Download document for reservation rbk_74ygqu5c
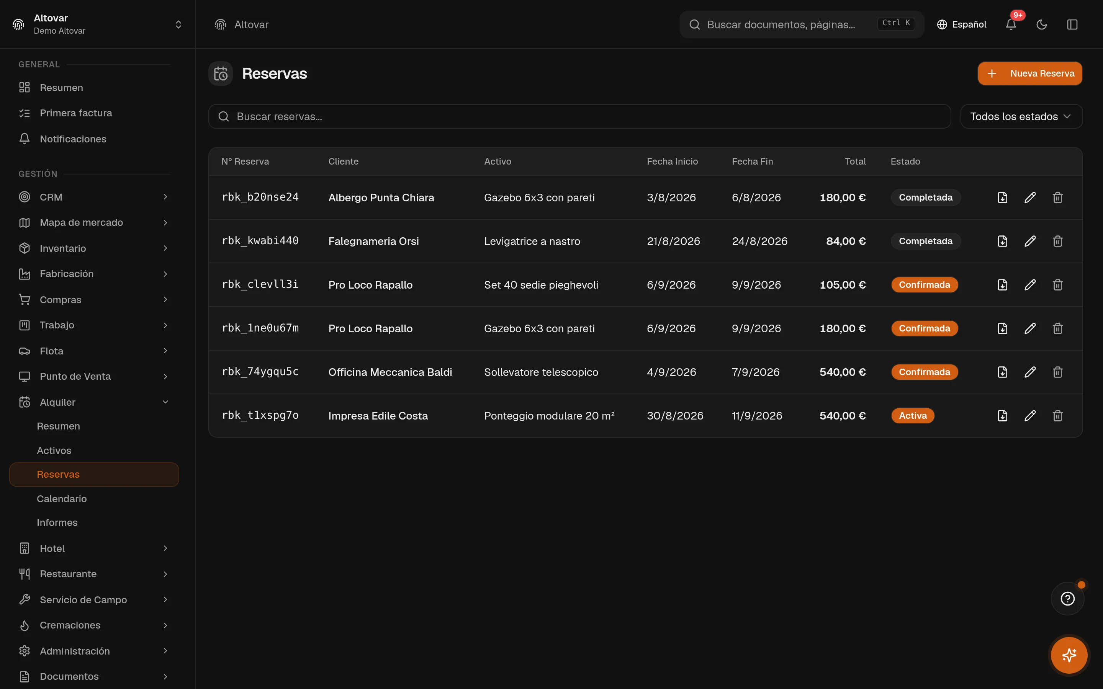1103x689 pixels. pos(1002,372)
